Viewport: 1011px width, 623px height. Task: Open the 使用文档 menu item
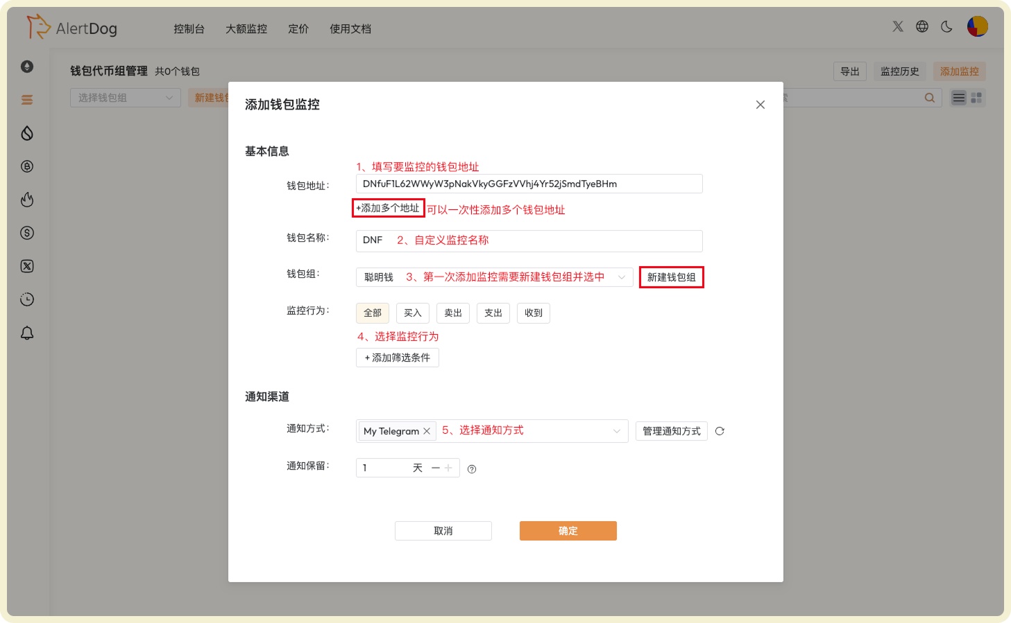click(x=350, y=28)
